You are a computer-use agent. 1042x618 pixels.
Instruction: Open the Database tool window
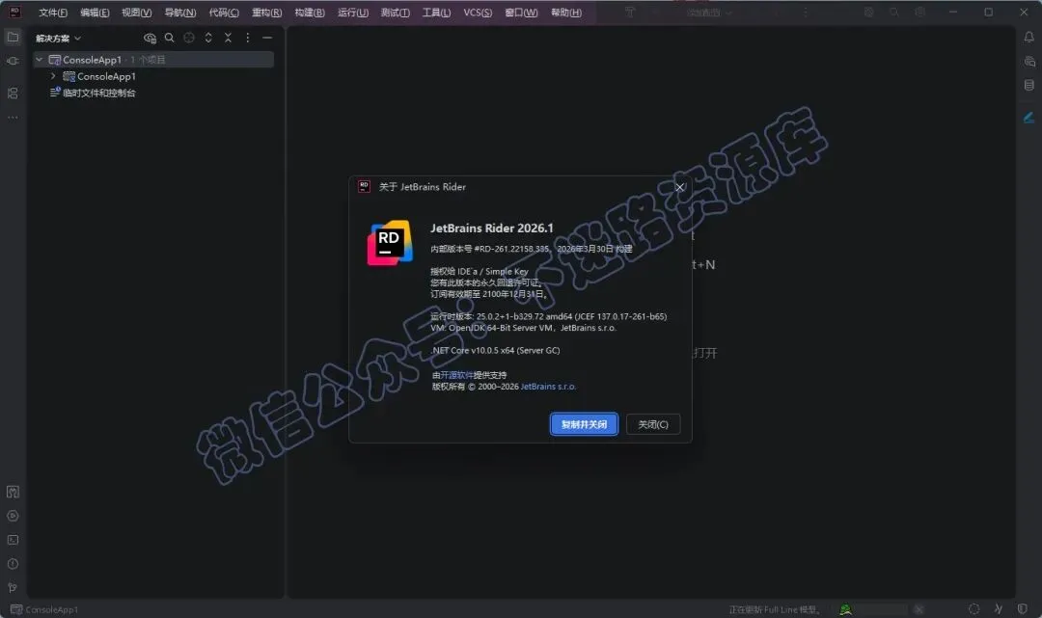1028,85
